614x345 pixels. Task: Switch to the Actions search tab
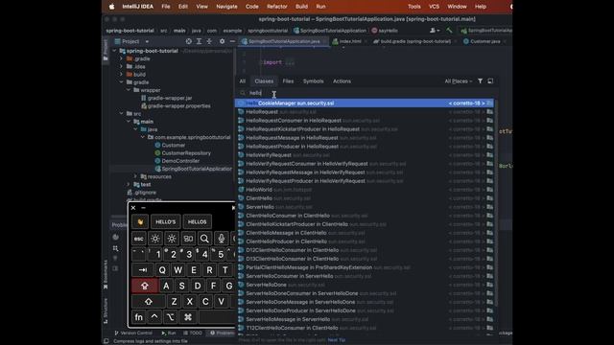342,80
